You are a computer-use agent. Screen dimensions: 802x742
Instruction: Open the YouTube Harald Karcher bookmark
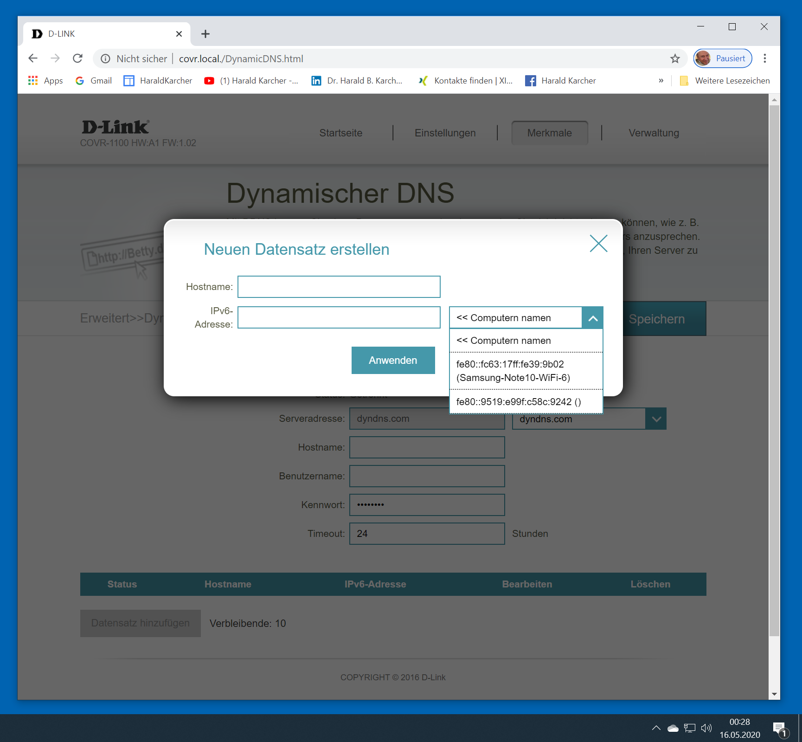(251, 81)
